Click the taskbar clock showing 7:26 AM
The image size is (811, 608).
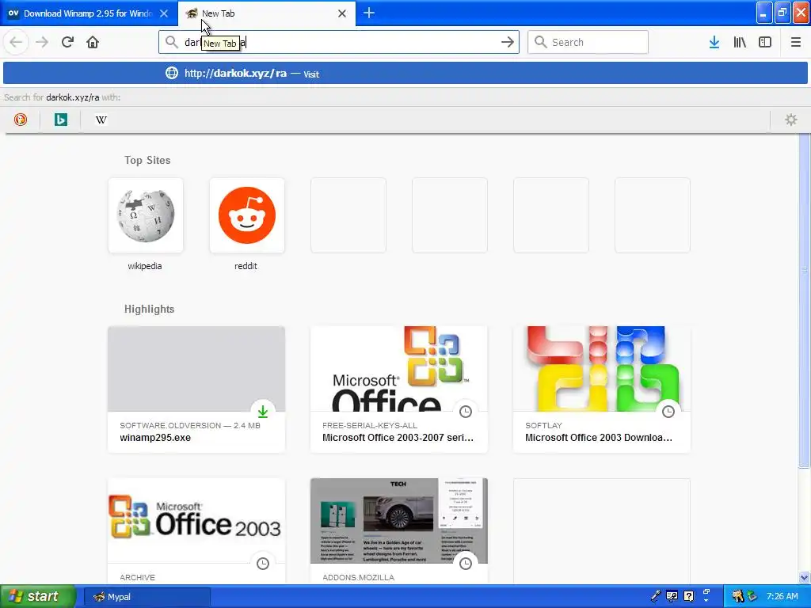782,596
